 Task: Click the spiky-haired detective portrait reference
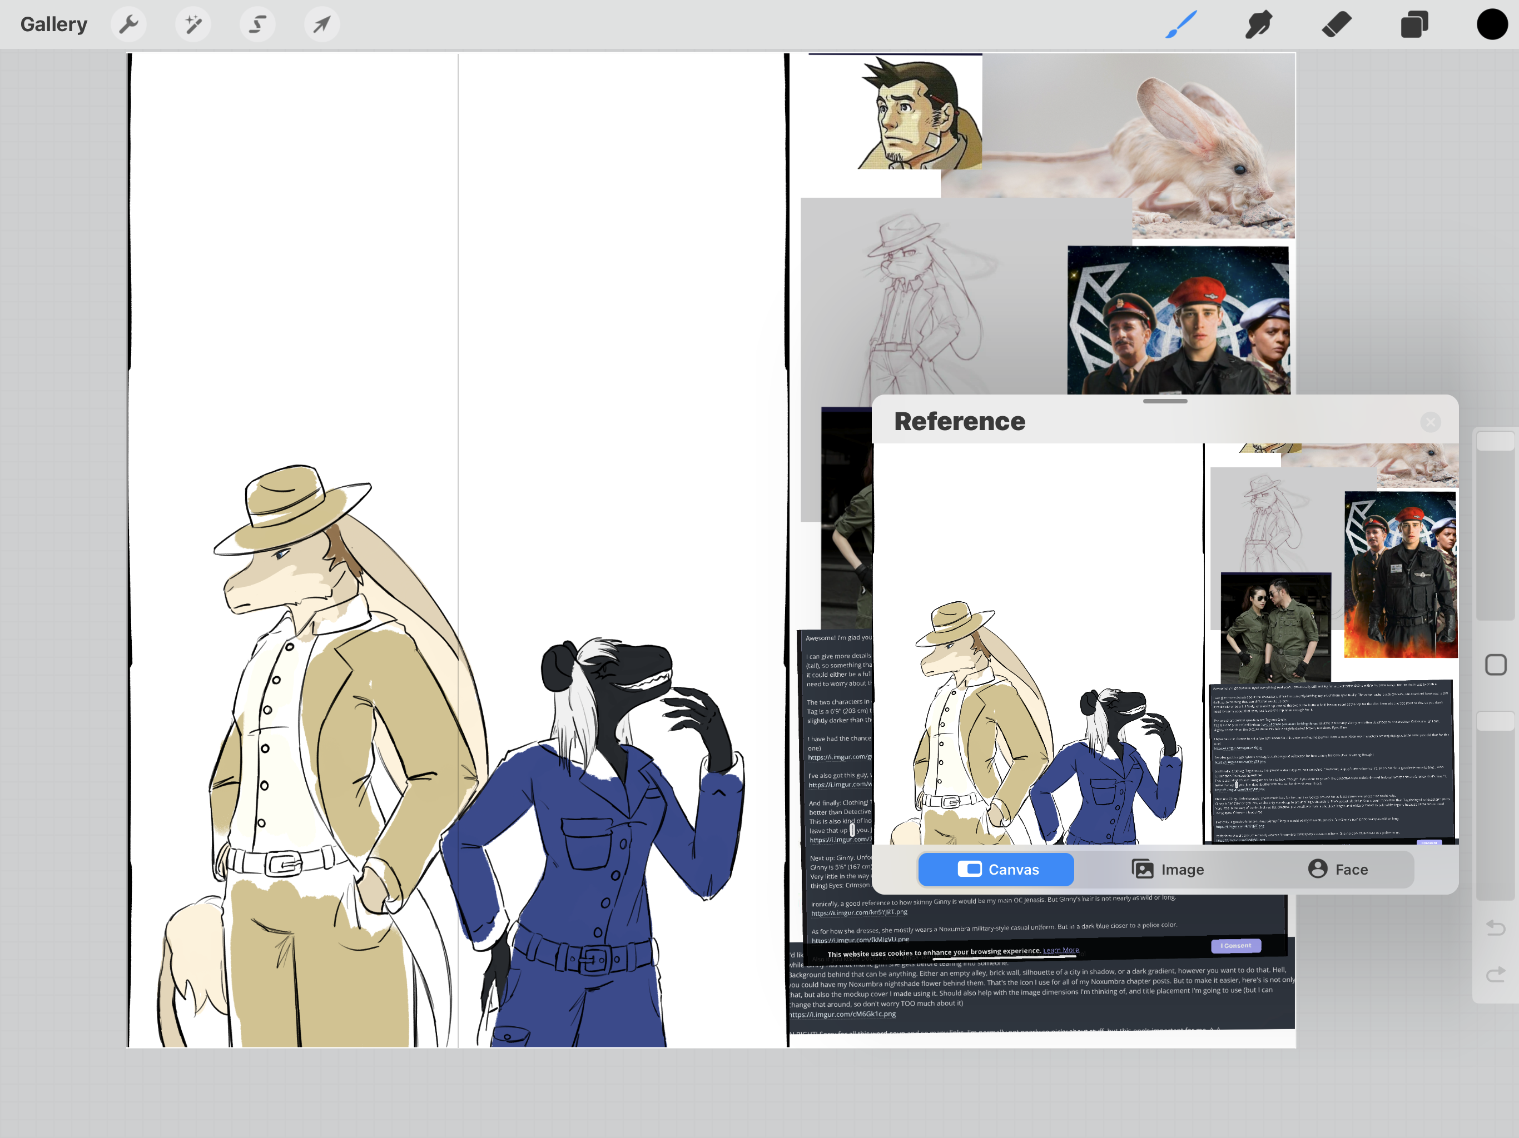(919, 113)
